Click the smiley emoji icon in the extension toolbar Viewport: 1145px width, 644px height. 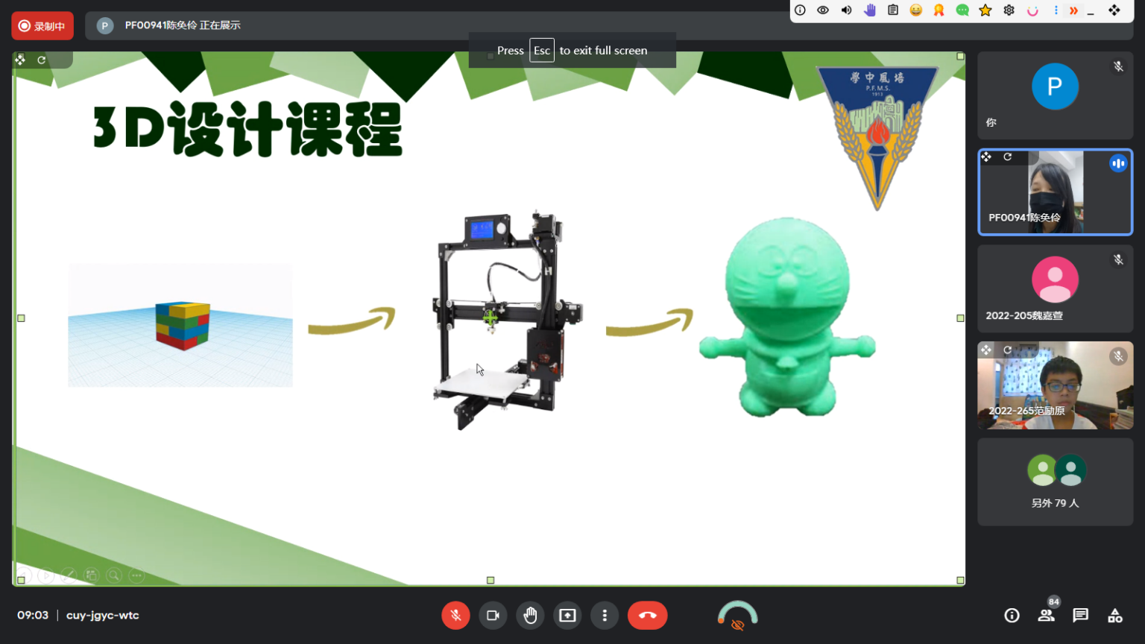coord(915,10)
